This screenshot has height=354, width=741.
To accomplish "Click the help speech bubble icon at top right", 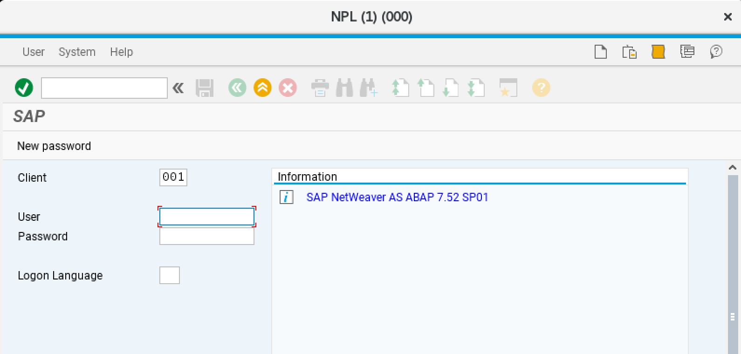I will (716, 51).
